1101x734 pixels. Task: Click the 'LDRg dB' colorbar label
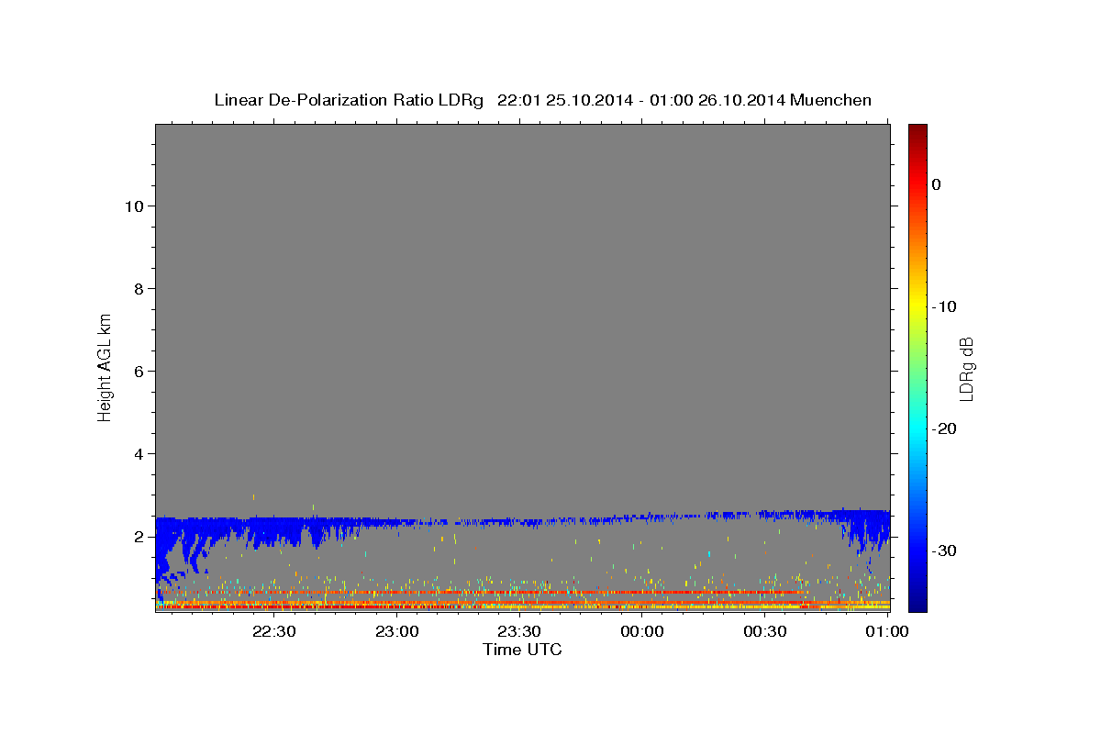pos(965,369)
